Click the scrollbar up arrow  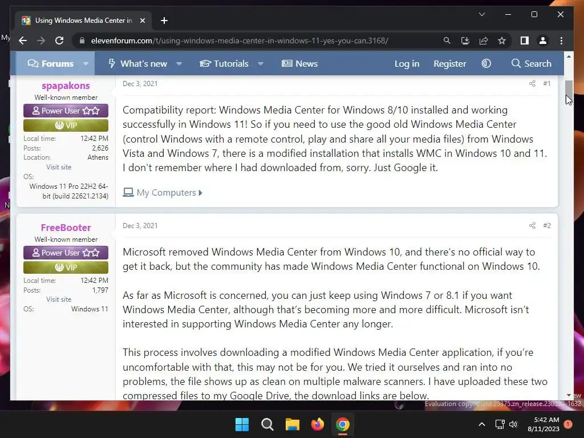coord(569,56)
